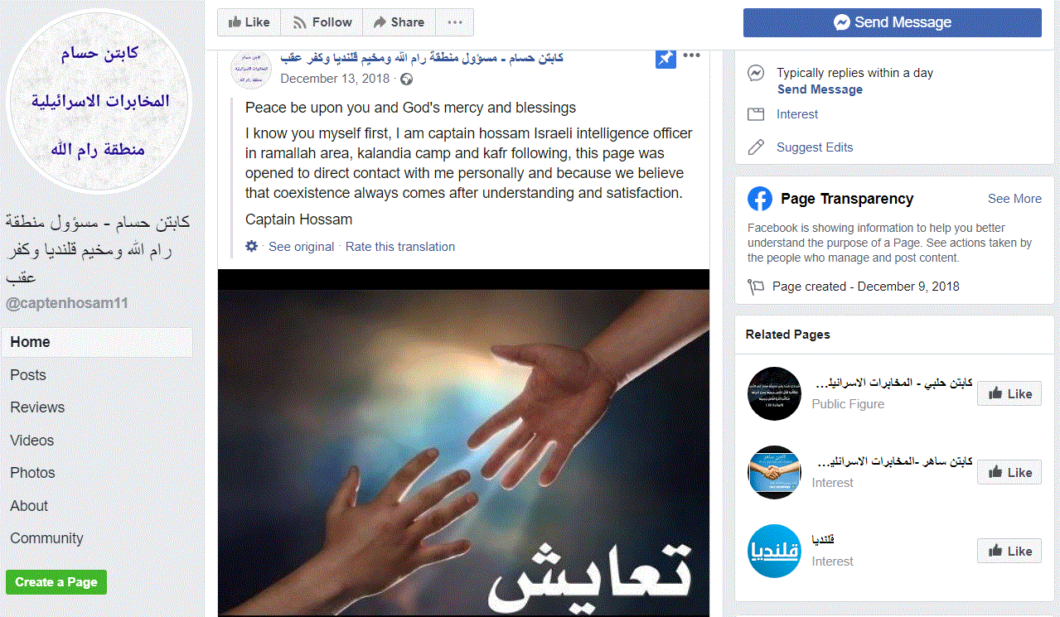Image resolution: width=1060 pixels, height=617 pixels.
Task: Click the blue Send Message button
Action: (x=893, y=22)
